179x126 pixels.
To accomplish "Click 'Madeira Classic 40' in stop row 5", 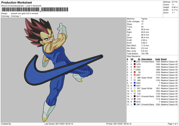I will (169, 72).
